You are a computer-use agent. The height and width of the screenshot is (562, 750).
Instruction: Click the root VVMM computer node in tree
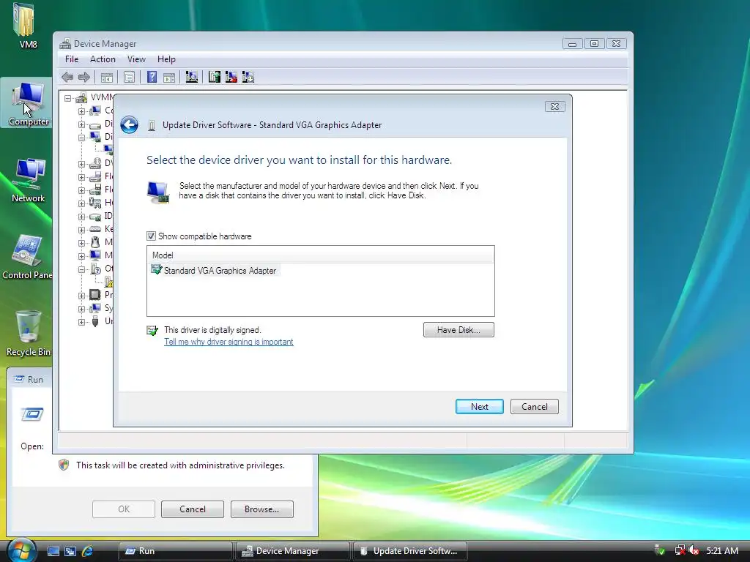94,97
